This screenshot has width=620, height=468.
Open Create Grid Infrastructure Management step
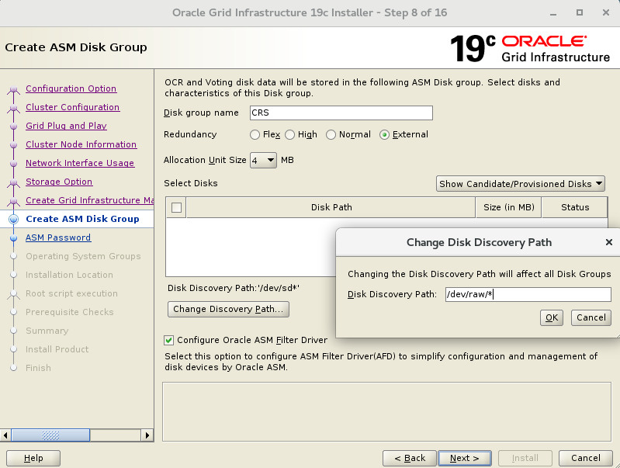(x=90, y=200)
